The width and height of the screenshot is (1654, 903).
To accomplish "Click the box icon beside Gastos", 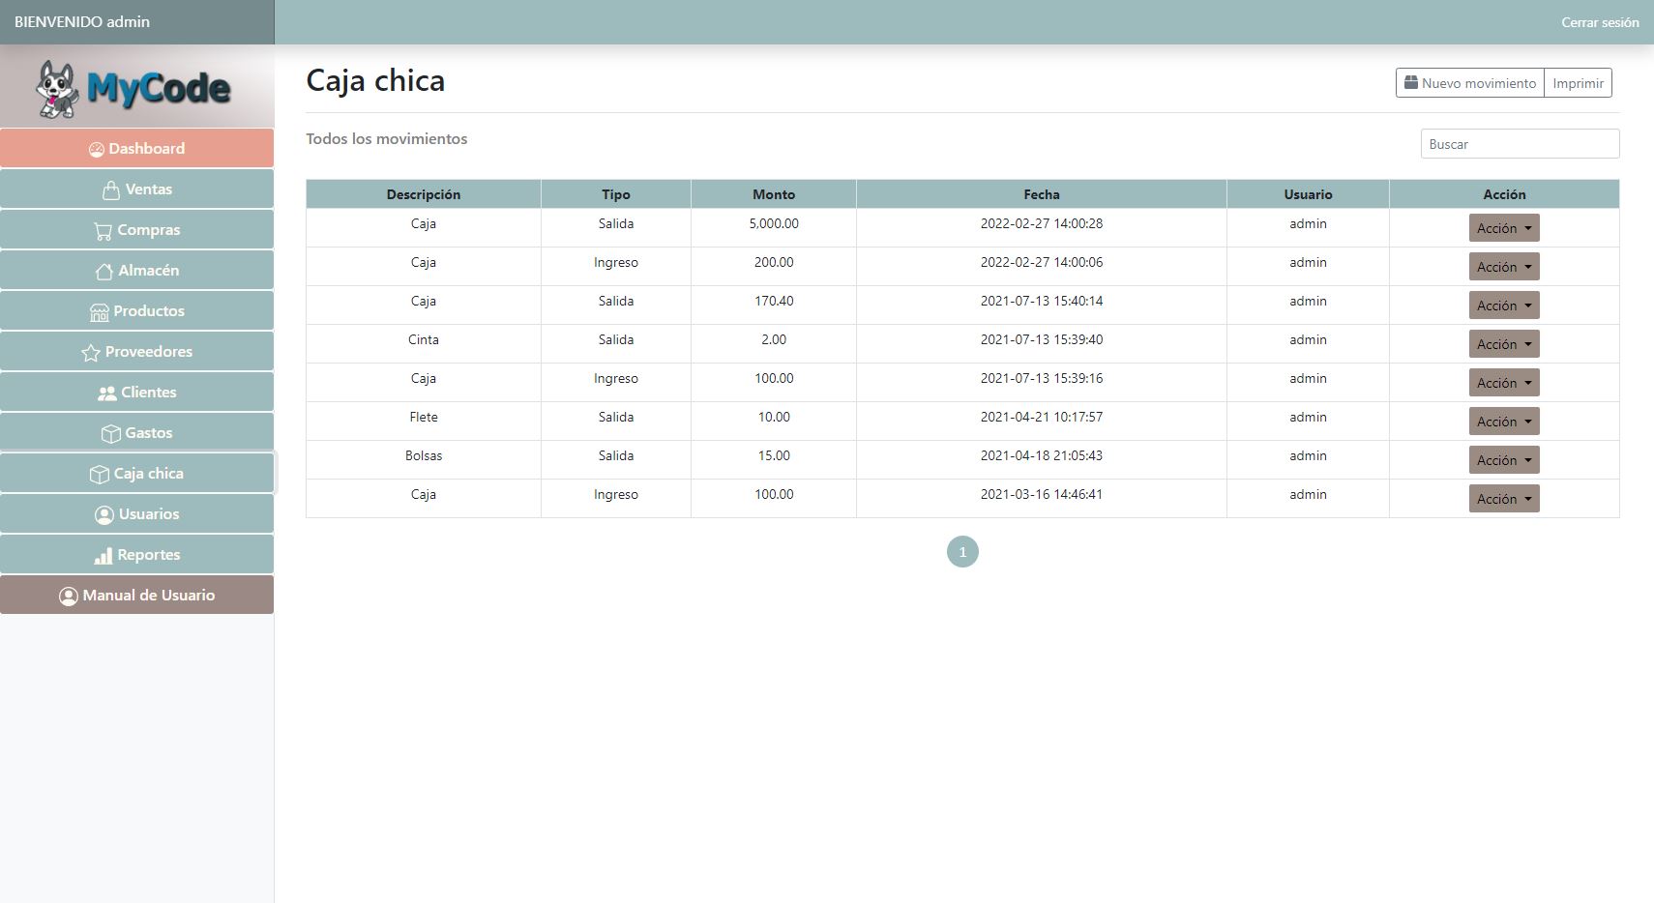I will pyautogui.click(x=110, y=434).
